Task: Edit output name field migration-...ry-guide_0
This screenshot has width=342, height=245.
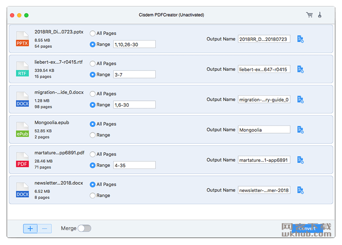Action: (x=264, y=100)
